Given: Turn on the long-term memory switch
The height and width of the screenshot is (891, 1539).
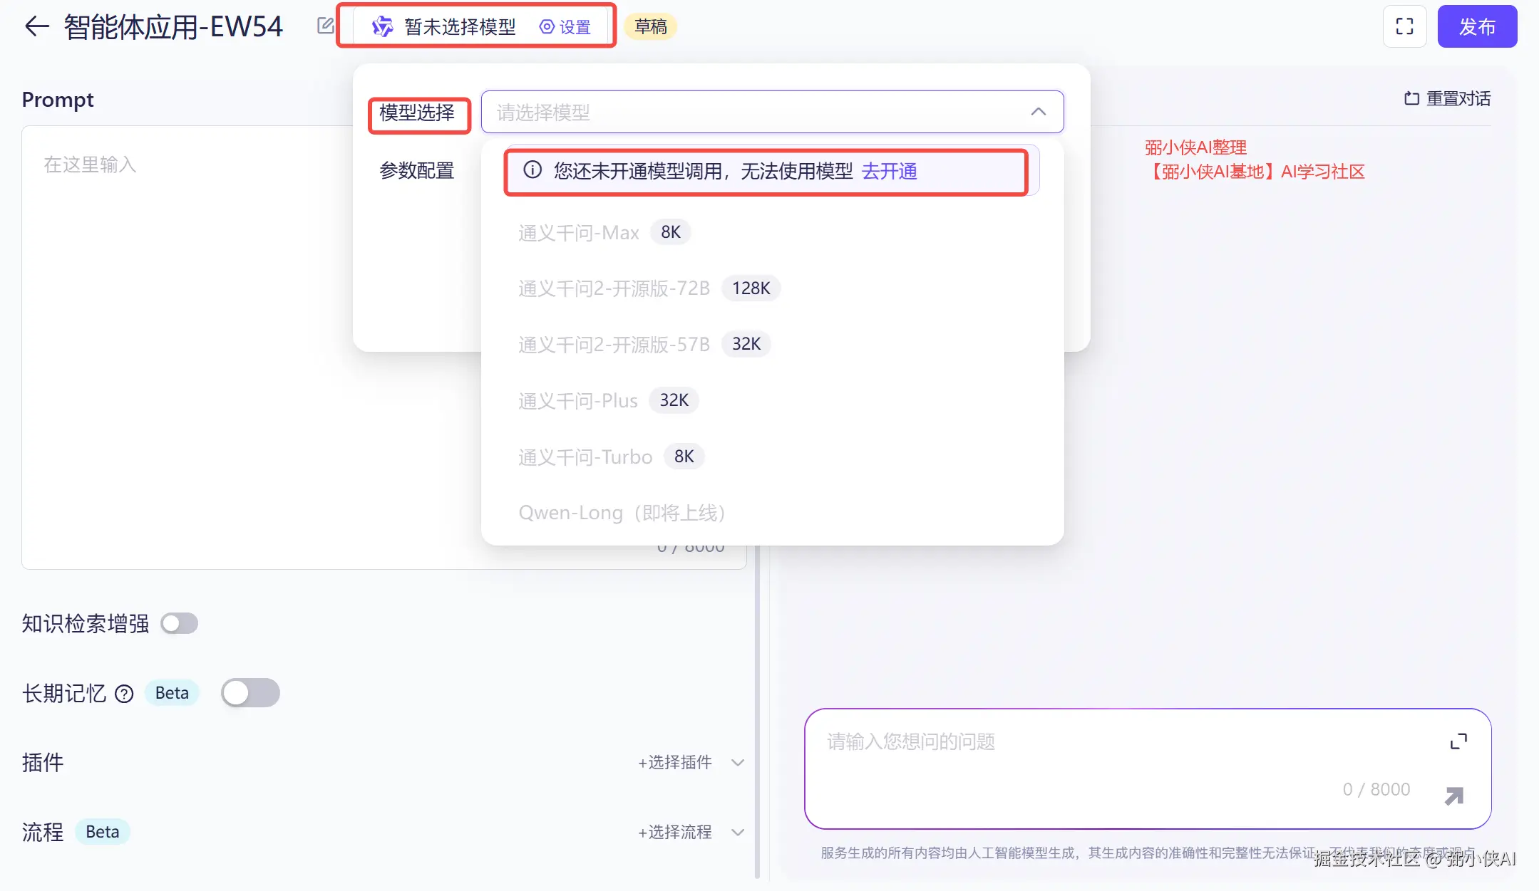Looking at the screenshot, I should click(250, 693).
